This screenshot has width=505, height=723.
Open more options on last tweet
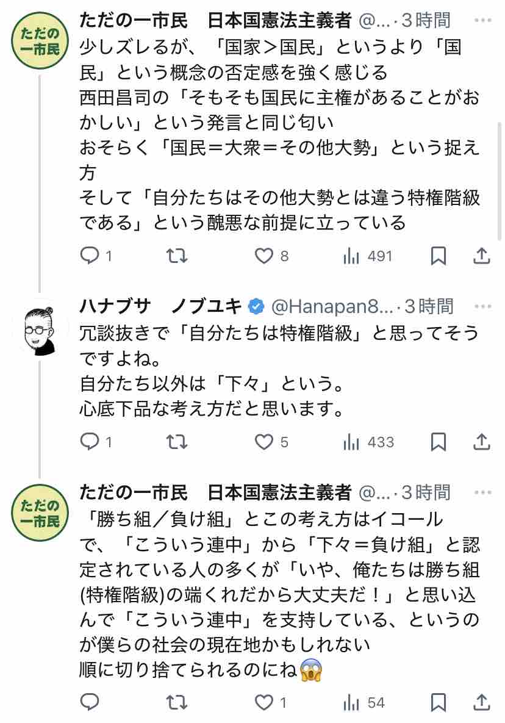(x=482, y=492)
